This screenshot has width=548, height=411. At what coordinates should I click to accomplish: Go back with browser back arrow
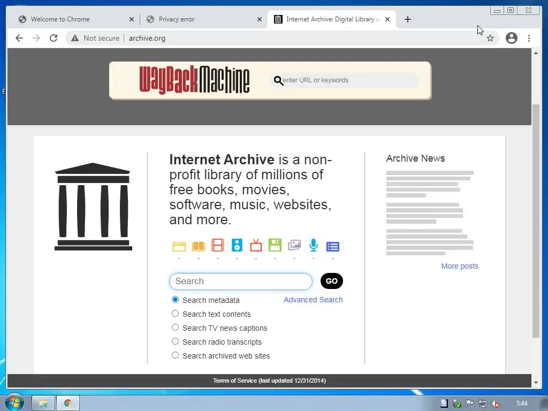tap(19, 38)
